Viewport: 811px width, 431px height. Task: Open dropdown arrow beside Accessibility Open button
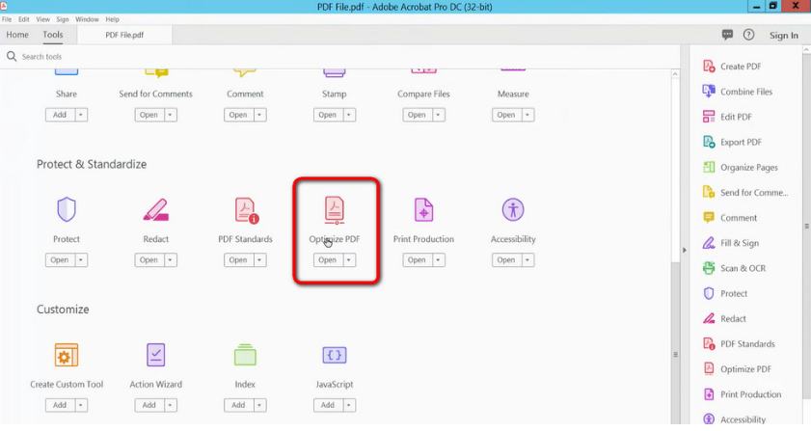click(527, 260)
